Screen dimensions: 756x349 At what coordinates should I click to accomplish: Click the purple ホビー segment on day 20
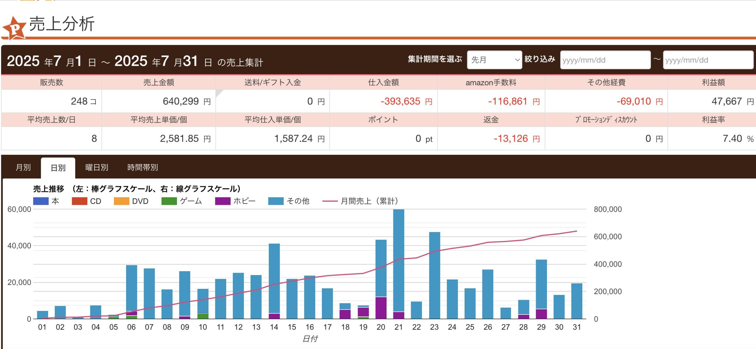381,307
